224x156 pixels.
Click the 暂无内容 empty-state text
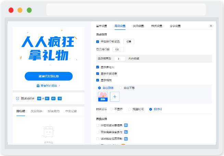(49, 143)
